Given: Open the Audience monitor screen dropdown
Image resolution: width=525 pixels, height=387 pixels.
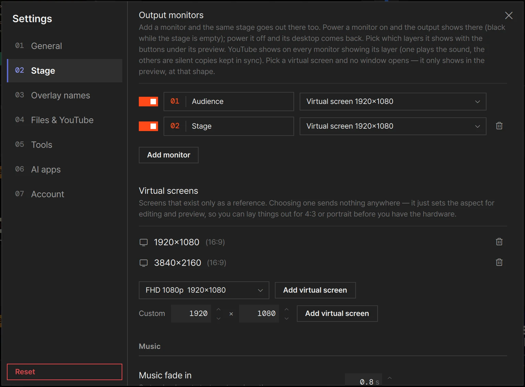Looking at the screenshot, I should click(x=393, y=102).
